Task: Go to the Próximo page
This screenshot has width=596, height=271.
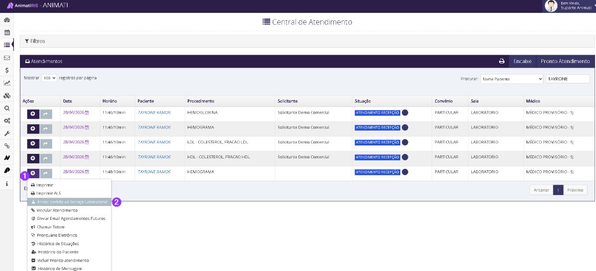Action: click(x=575, y=190)
